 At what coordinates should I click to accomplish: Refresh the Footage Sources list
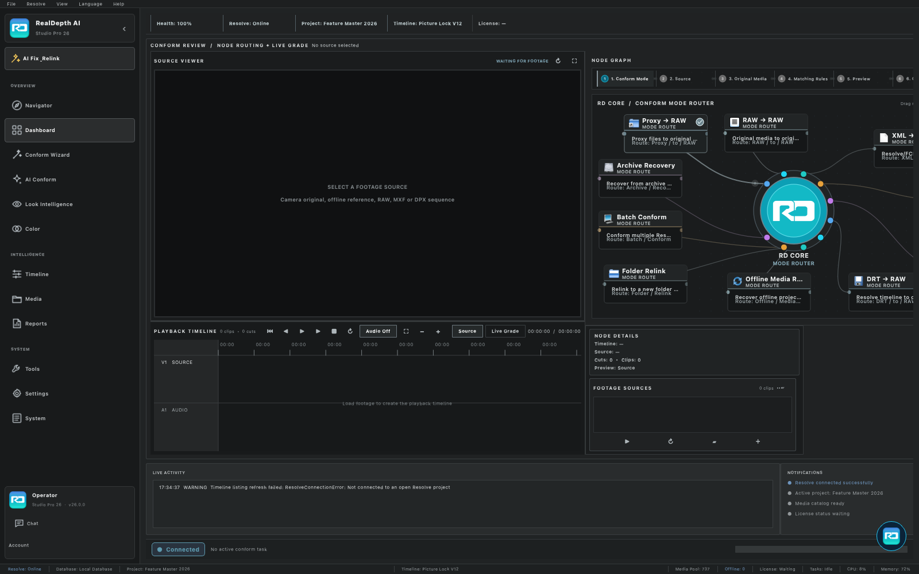[x=671, y=441]
